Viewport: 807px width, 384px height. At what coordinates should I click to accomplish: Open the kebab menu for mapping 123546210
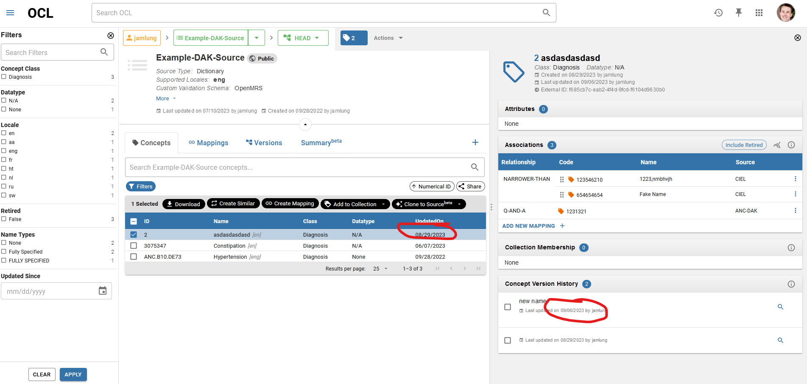[x=796, y=179]
